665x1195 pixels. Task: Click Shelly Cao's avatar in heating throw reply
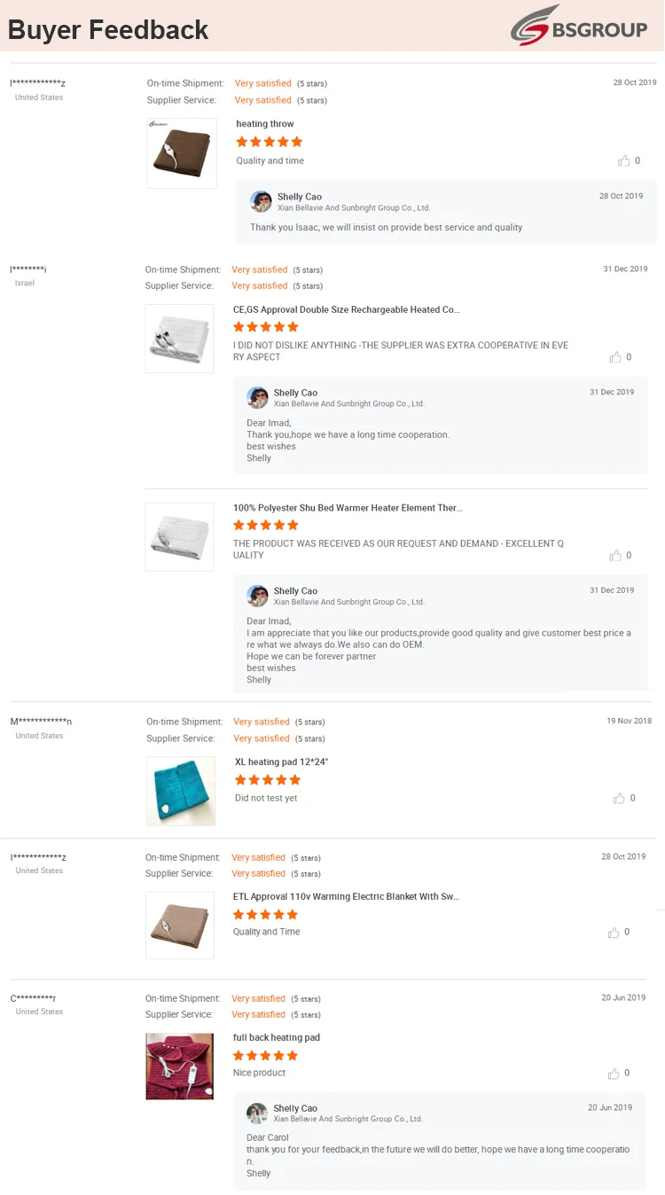261,201
